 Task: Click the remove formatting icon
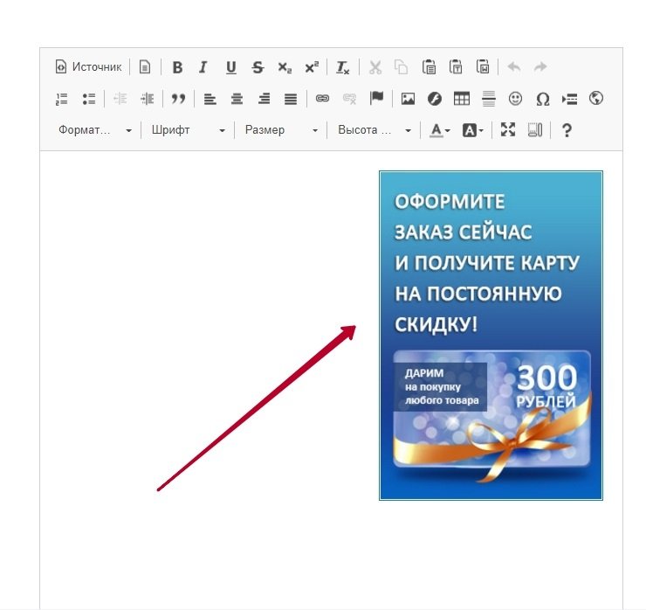(x=343, y=67)
